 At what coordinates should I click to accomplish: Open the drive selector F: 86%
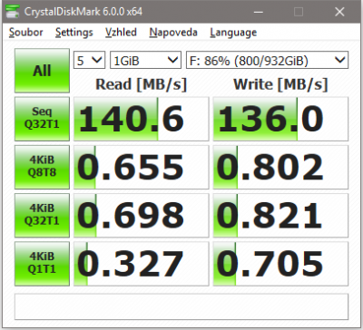(267, 60)
